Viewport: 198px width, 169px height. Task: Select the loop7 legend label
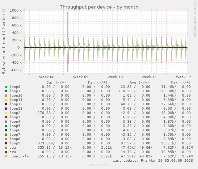pos(15,135)
